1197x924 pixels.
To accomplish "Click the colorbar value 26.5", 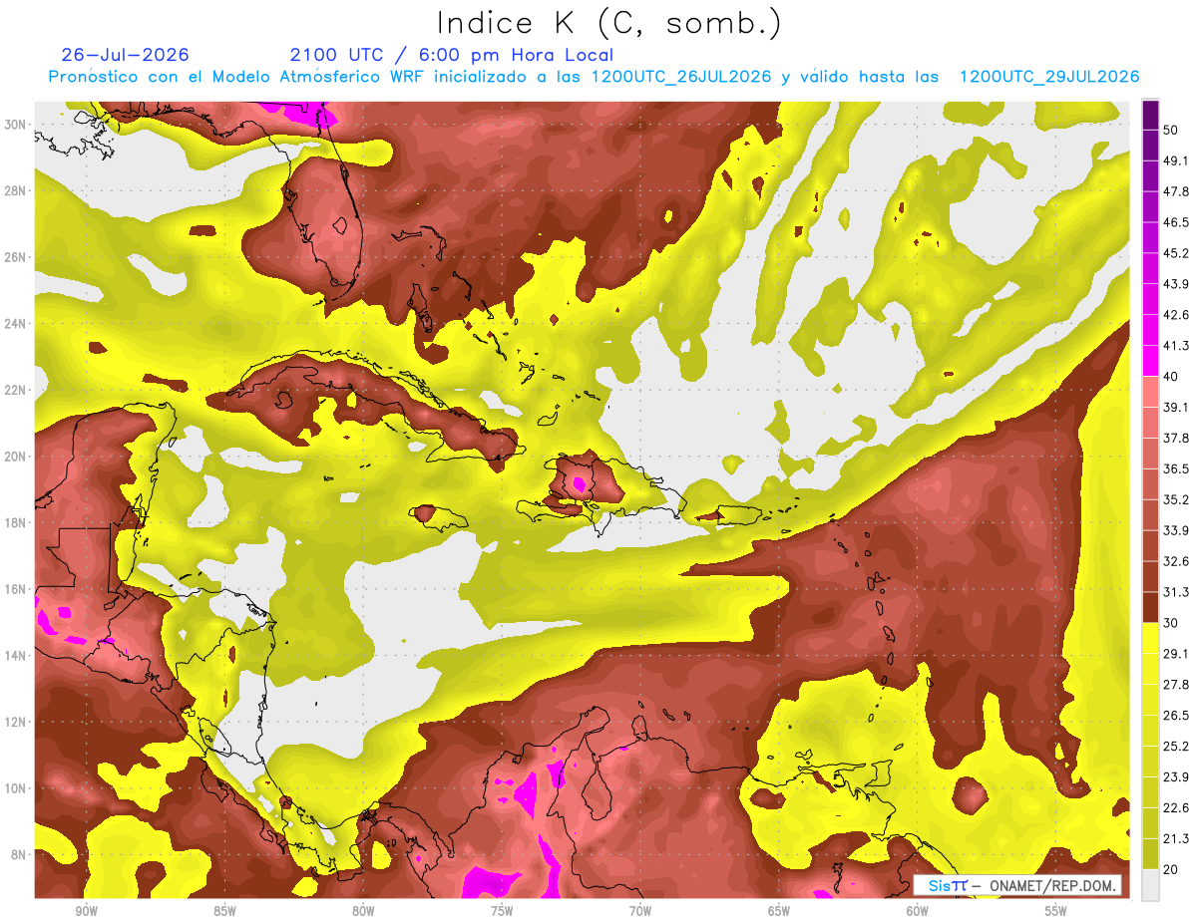I will pyautogui.click(x=1177, y=716).
